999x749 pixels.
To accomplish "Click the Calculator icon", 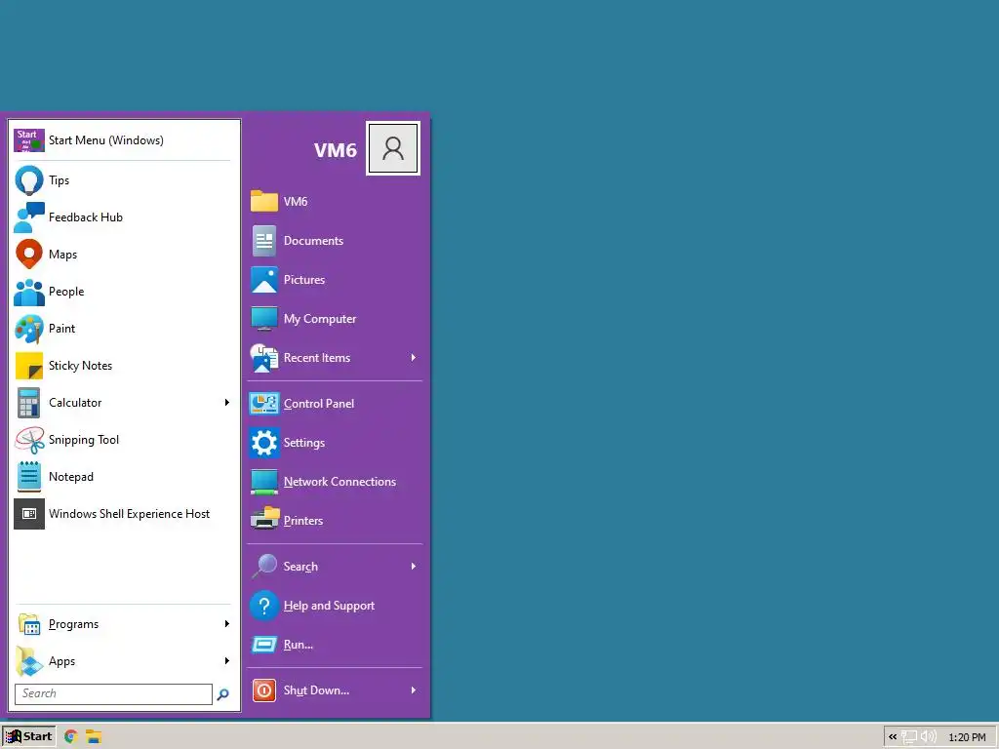I will tap(29, 403).
